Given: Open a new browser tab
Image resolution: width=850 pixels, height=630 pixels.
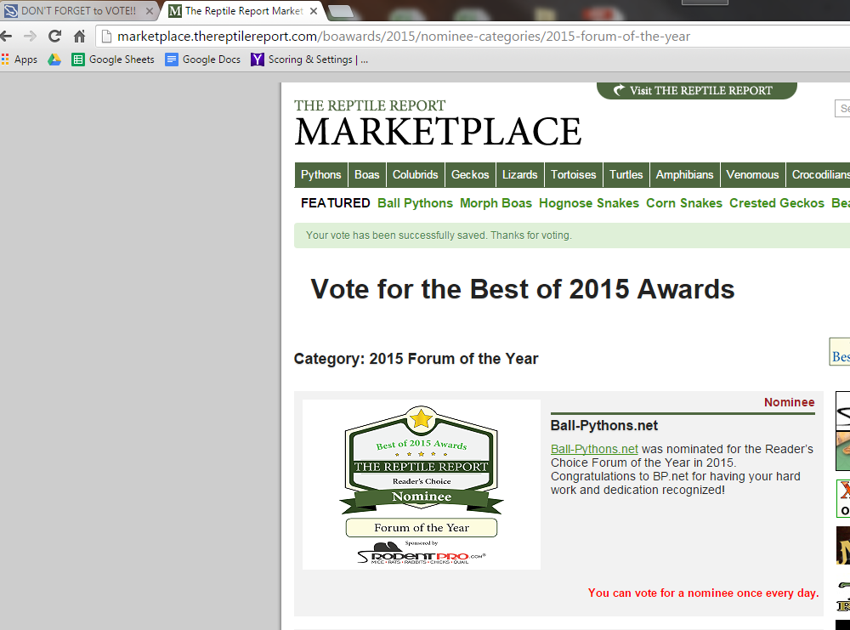Looking at the screenshot, I should [x=341, y=11].
